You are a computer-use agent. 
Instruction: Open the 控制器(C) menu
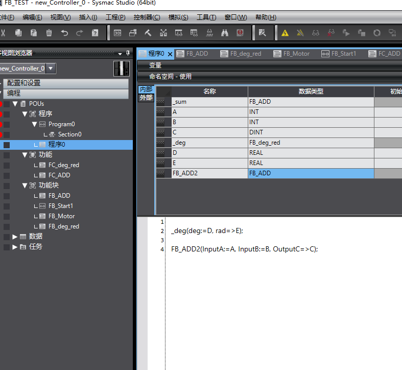147,17
